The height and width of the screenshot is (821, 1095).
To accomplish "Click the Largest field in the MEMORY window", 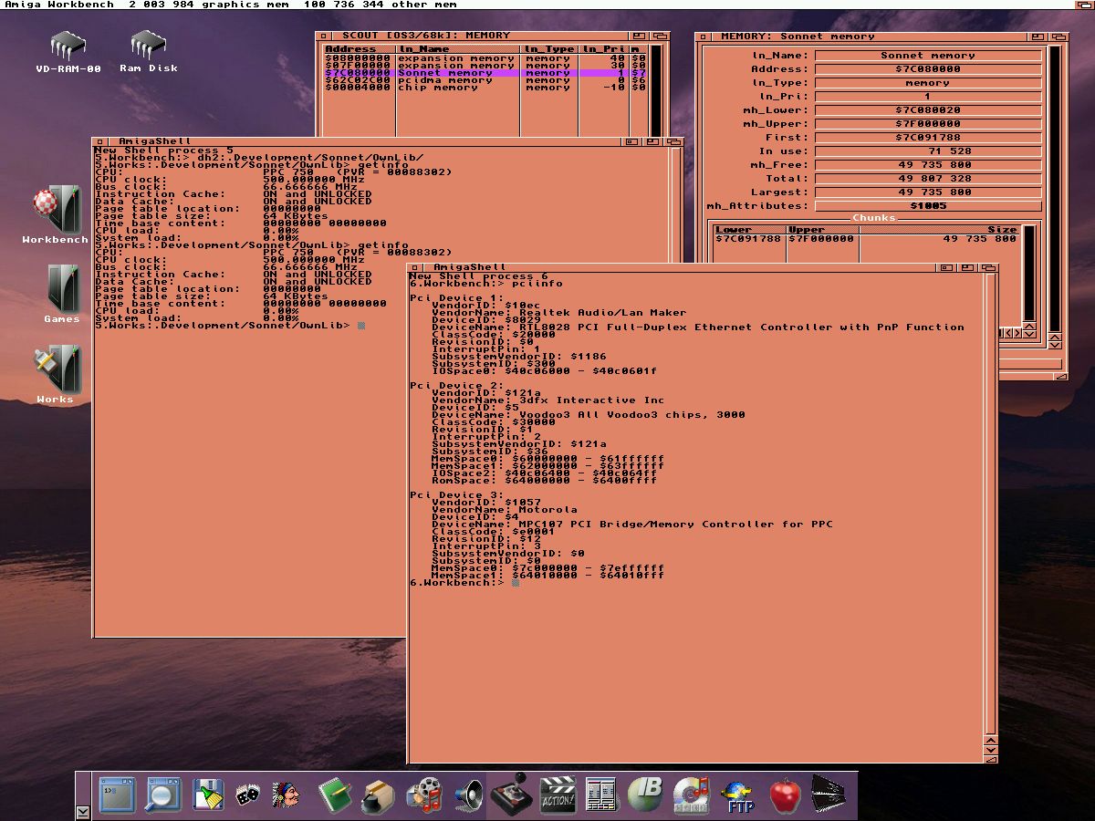I will pyautogui.click(x=928, y=192).
